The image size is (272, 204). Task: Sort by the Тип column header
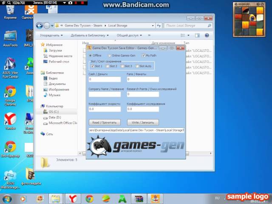click(x=186, y=43)
